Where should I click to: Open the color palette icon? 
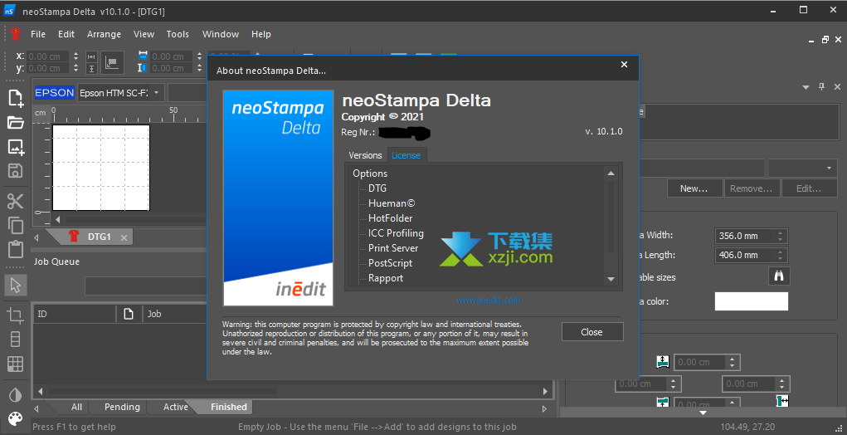pos(16,418)
